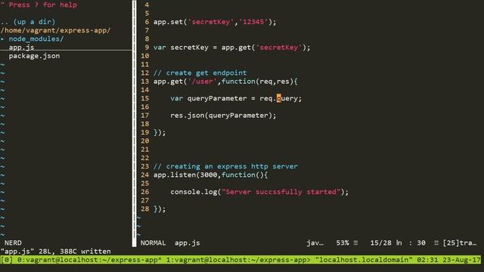Click the jav… filetype indicator
The image size is (484, 272).
coord(315,243)
